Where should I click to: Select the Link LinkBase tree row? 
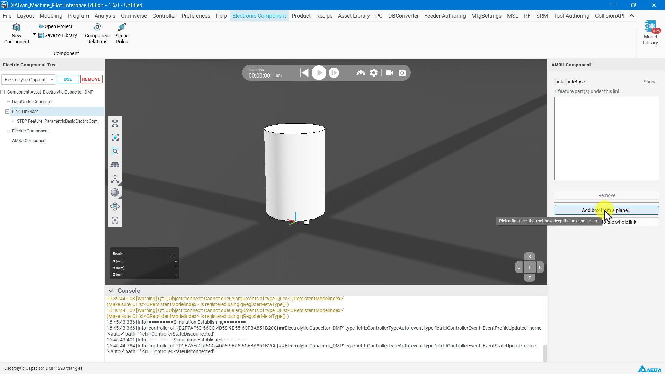52,112
